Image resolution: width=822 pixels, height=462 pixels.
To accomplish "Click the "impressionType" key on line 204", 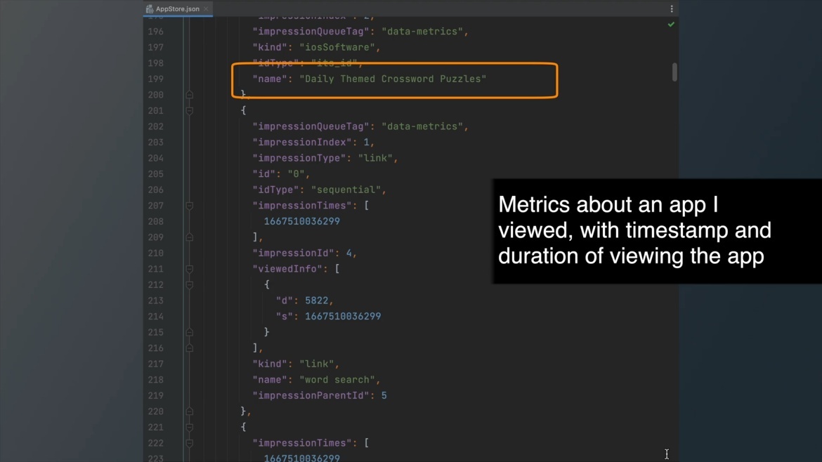I will tap(299, 158).
